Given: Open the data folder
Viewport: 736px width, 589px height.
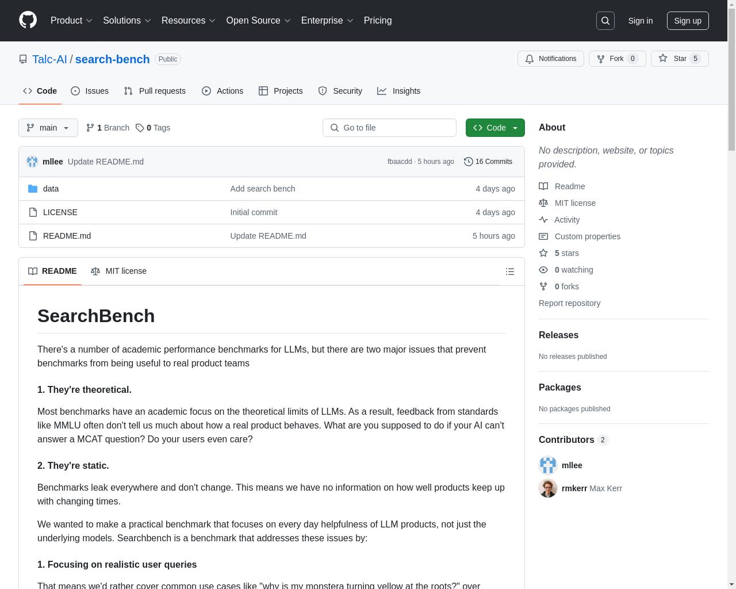Looking at the screenshot, I should (51, 189).
